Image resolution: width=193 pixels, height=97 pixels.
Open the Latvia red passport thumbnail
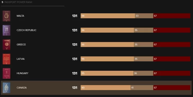(x=6, y=59)
